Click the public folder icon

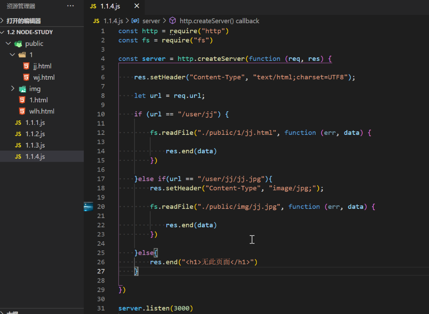pyautogui.click(x=18, y=43)
